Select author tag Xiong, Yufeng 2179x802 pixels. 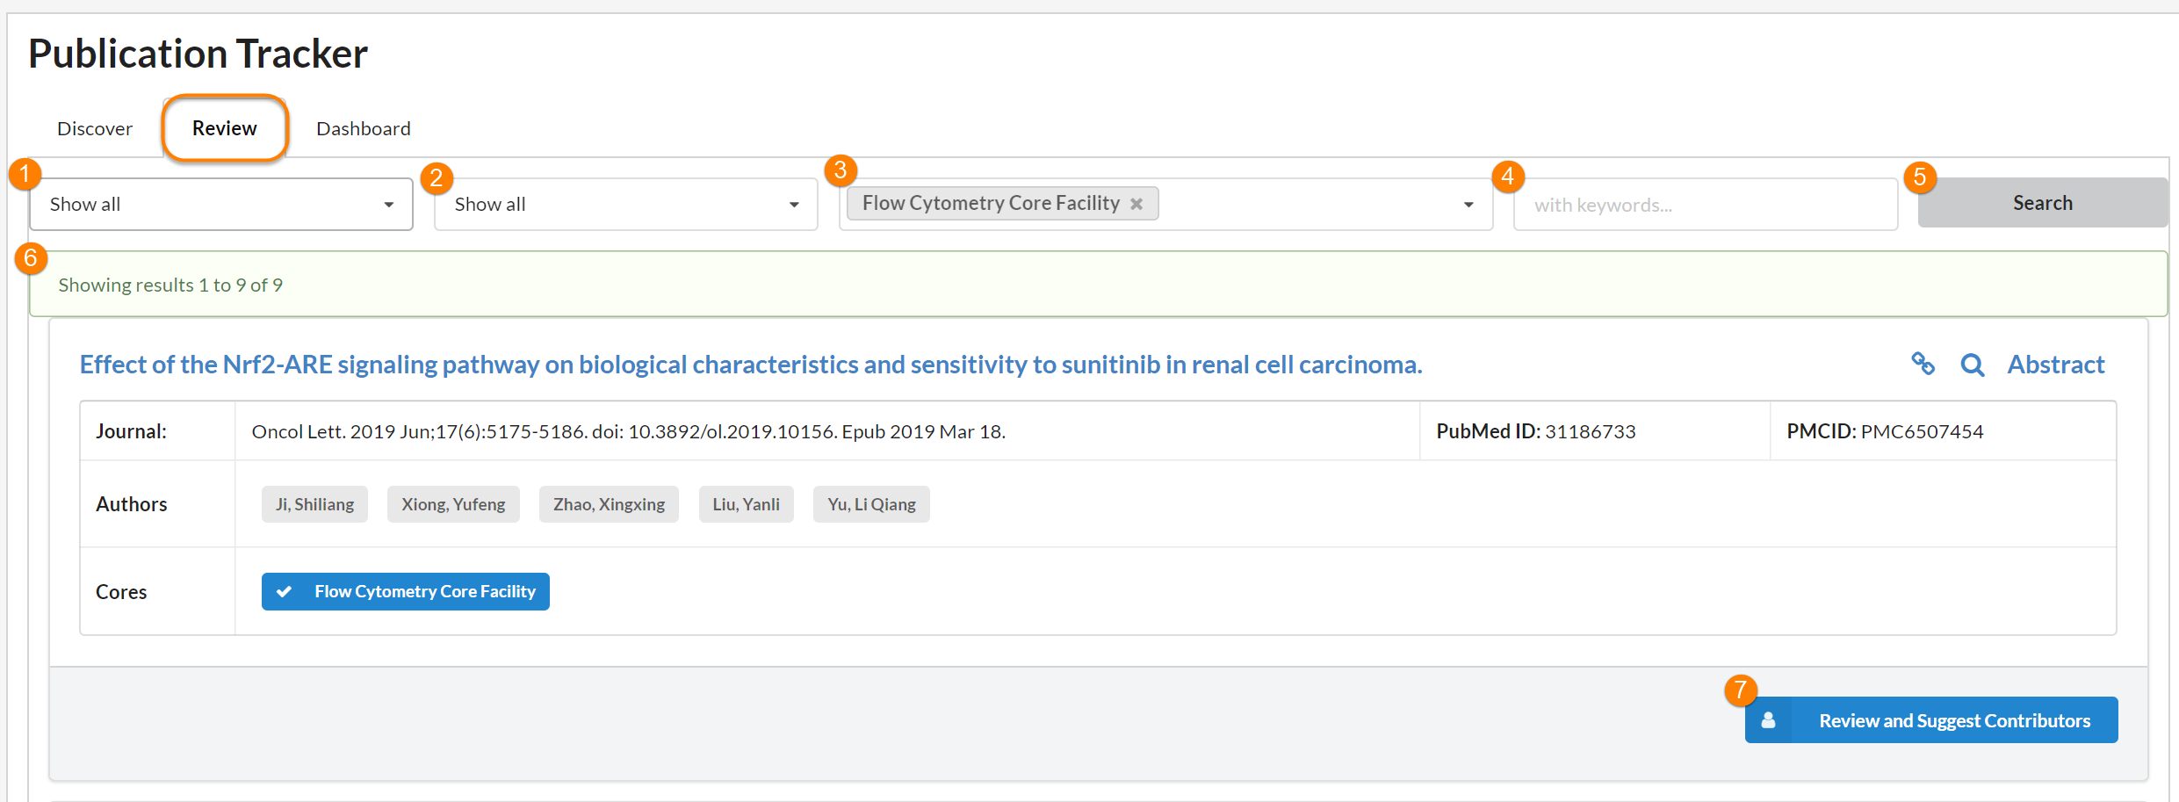[453, 504]
